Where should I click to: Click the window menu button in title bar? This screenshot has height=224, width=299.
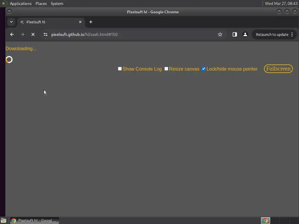pos(9,12)
